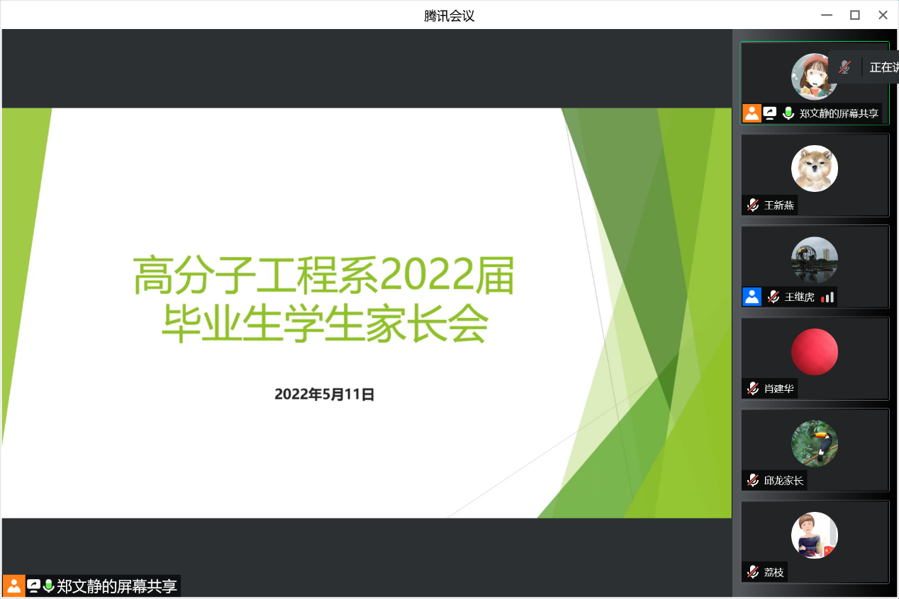Click the muted mic icon next to 王新燕
The height and width of the screenshot is (599, 899).
pos(753,205)
